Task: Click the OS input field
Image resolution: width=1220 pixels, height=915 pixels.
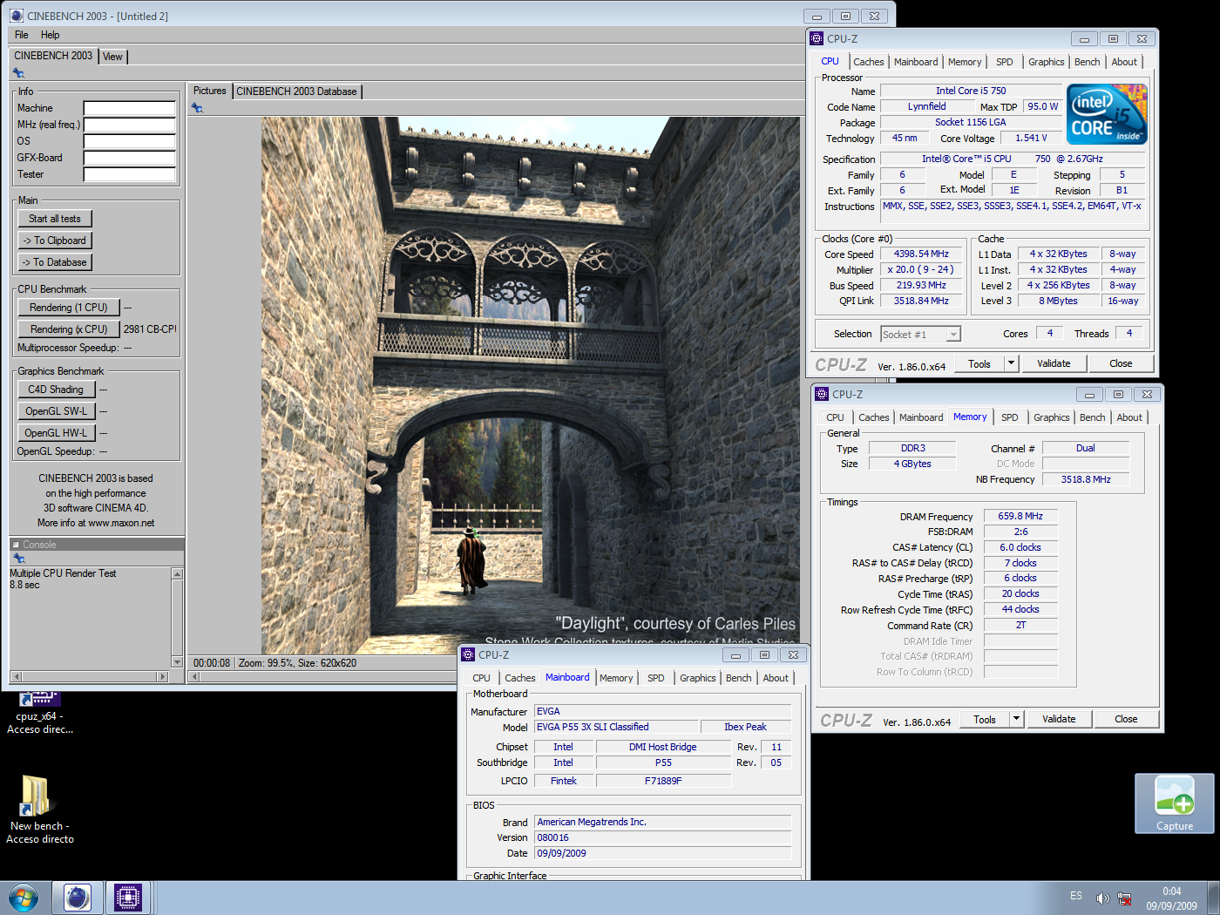Action: (130, 141)
